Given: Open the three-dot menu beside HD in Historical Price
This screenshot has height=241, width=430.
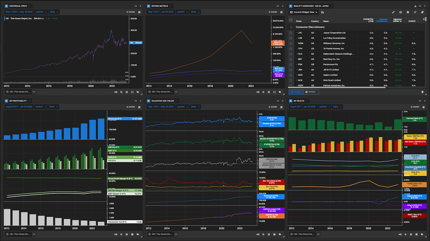Looking at the screenshot, I should [34, 92].
